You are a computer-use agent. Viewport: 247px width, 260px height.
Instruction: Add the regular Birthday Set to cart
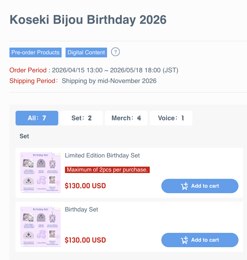(200, 240)
